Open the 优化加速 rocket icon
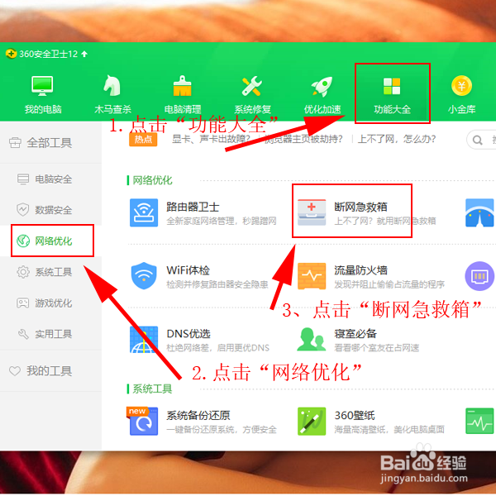 click(322, 86)
